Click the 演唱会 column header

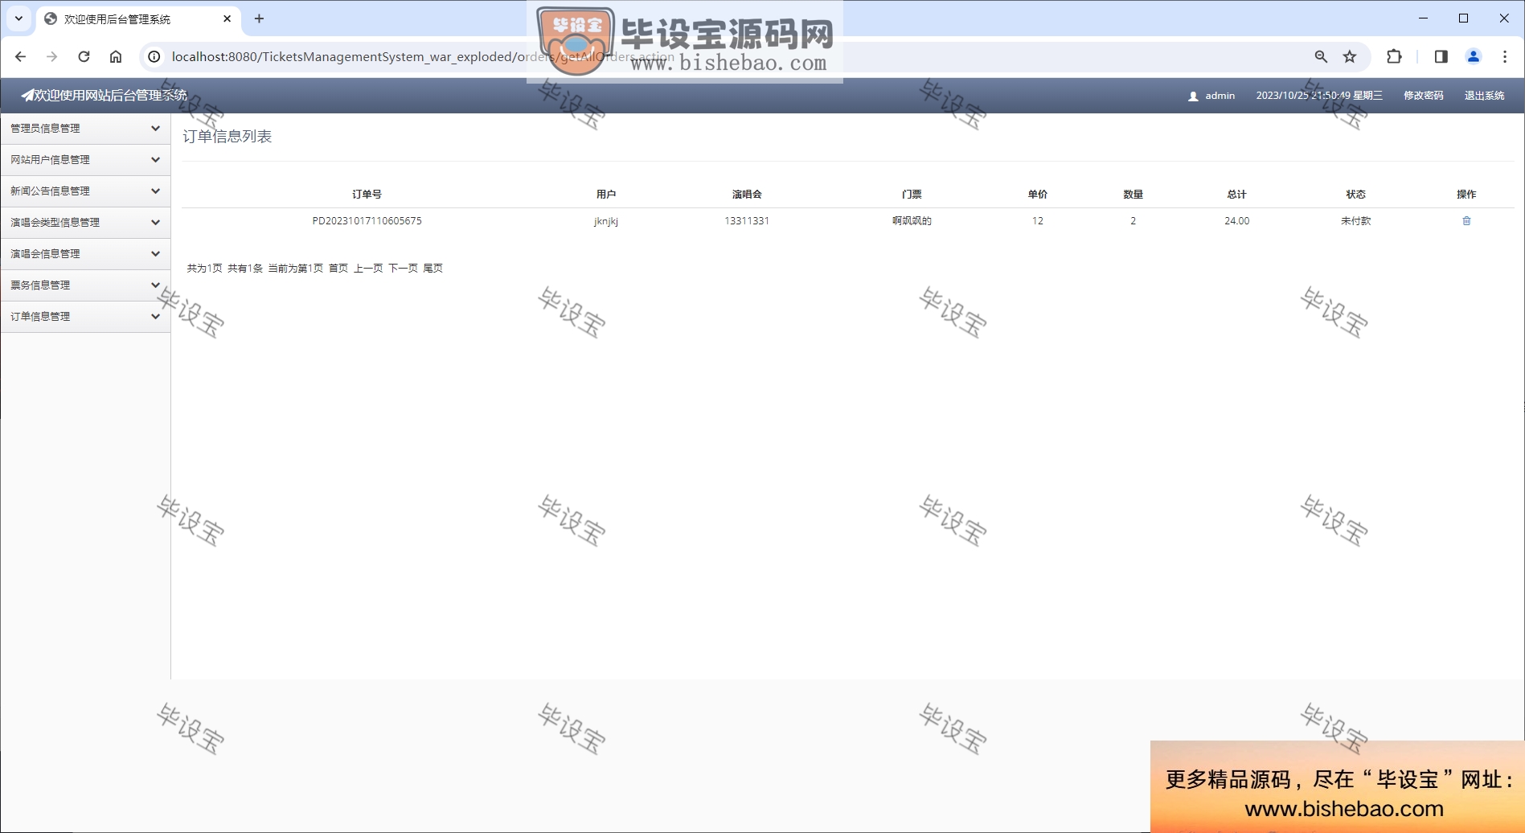(747, 195)
